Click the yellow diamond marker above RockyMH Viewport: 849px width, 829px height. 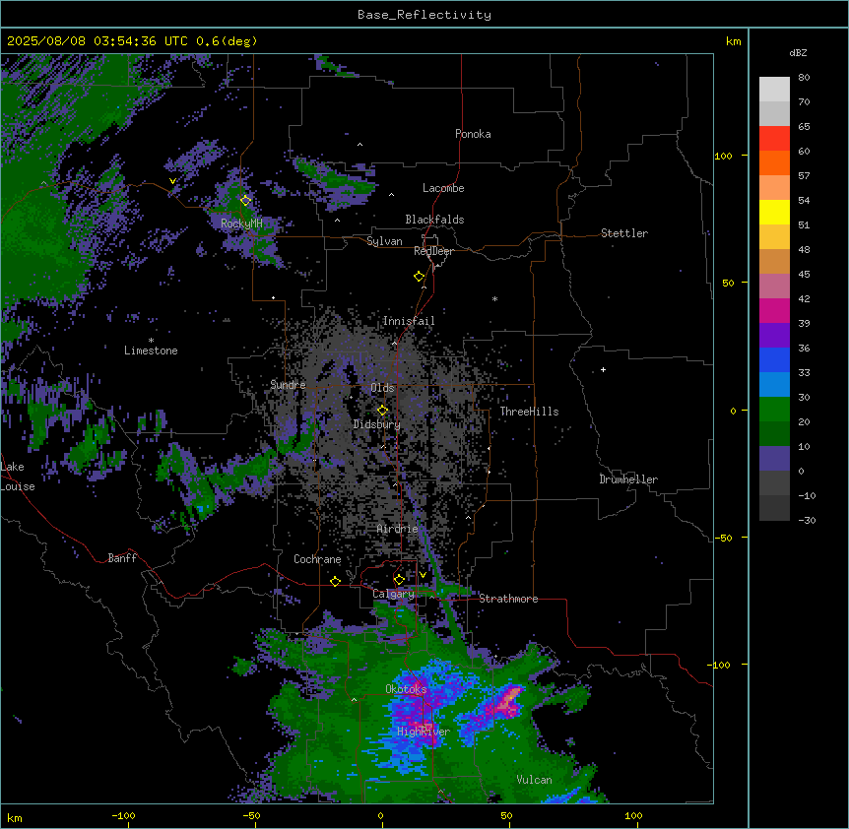[x=246, y=201]
